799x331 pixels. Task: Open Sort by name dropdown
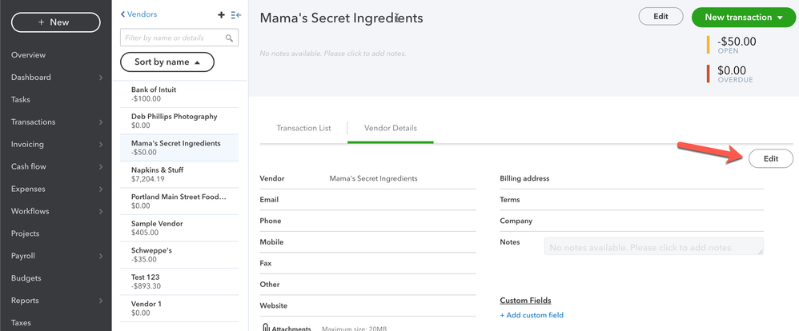(167, 62)
